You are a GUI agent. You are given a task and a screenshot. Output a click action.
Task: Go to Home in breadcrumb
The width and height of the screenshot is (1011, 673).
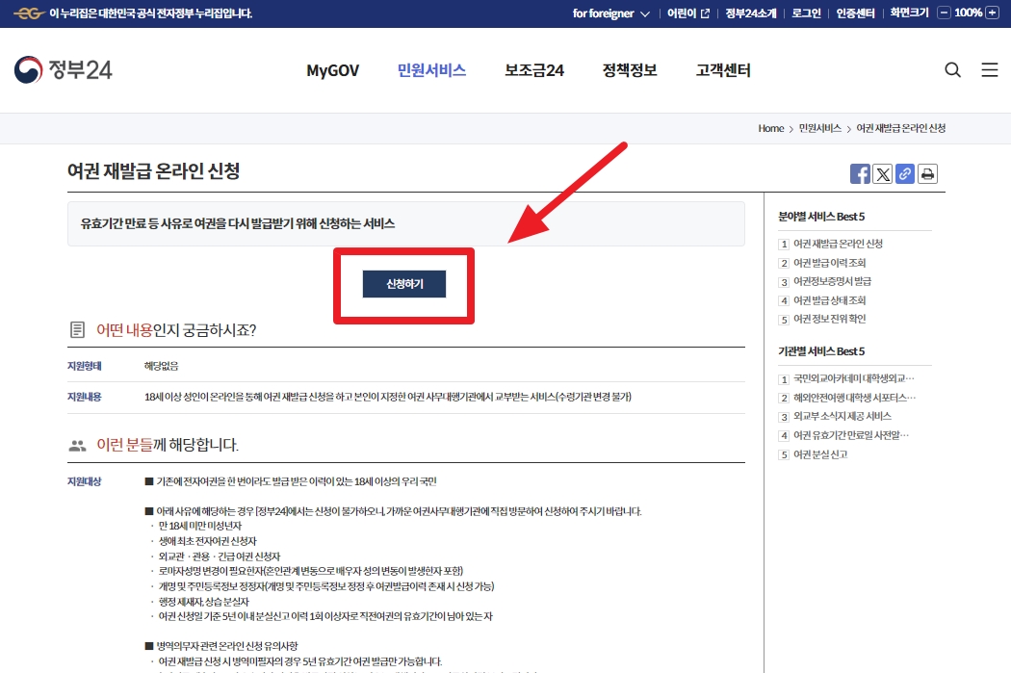770,128
